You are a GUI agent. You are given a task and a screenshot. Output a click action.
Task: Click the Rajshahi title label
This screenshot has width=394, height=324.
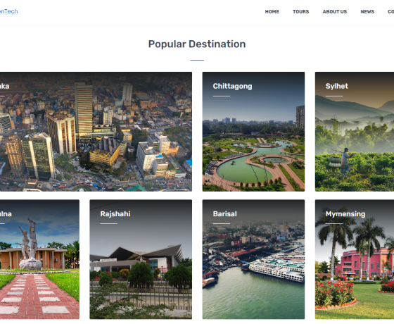tap(115, 214)
